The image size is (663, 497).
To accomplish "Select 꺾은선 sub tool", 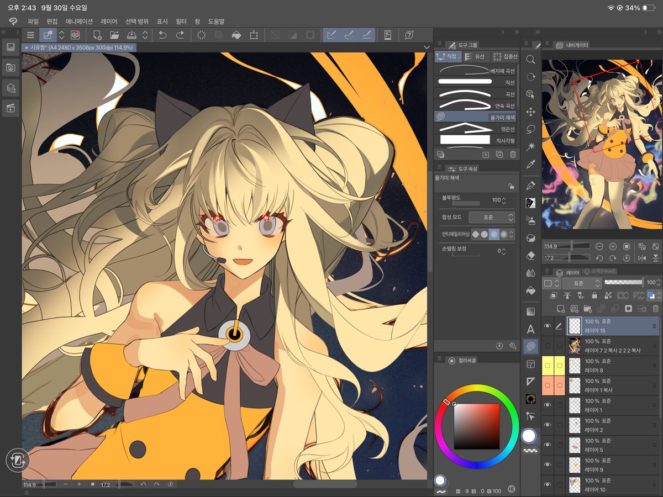I will coord(475,128).
